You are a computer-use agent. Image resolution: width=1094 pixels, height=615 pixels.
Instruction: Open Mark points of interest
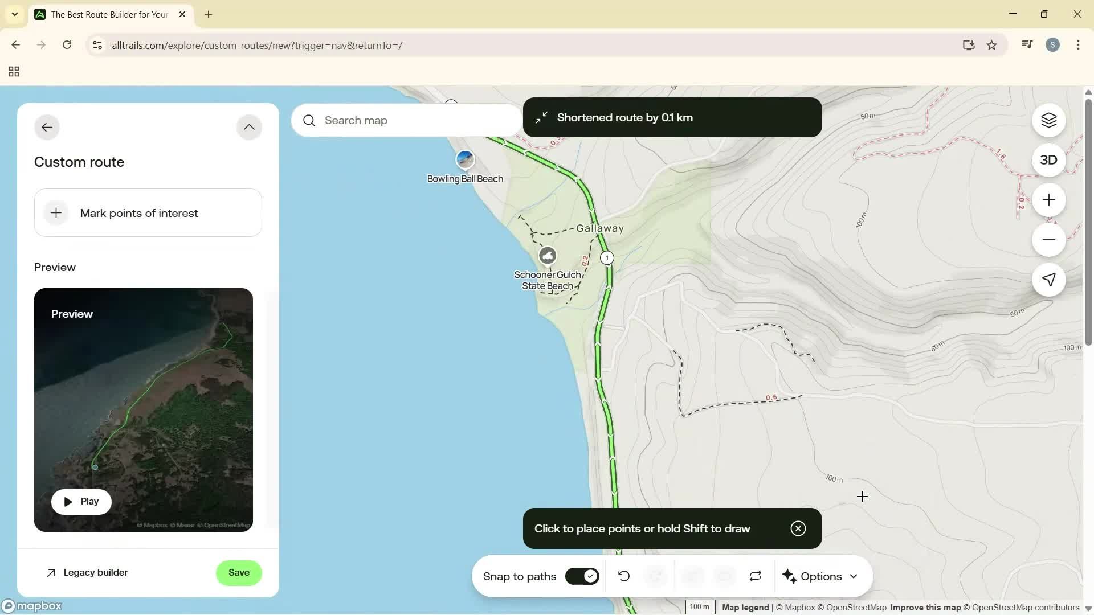(x=148, y=212)
